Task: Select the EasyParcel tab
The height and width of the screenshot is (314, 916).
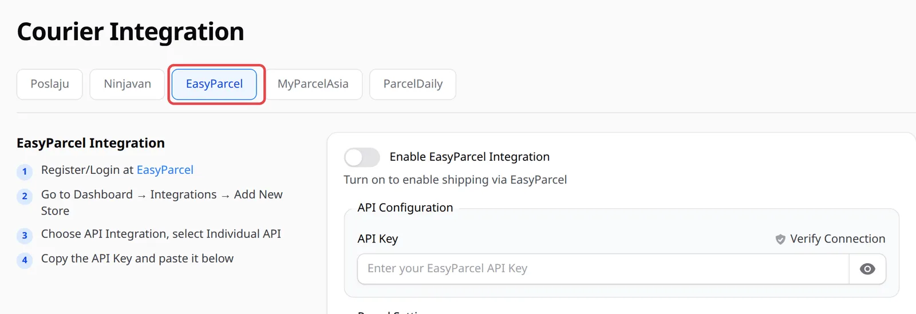Action: [x=214, y=84]
